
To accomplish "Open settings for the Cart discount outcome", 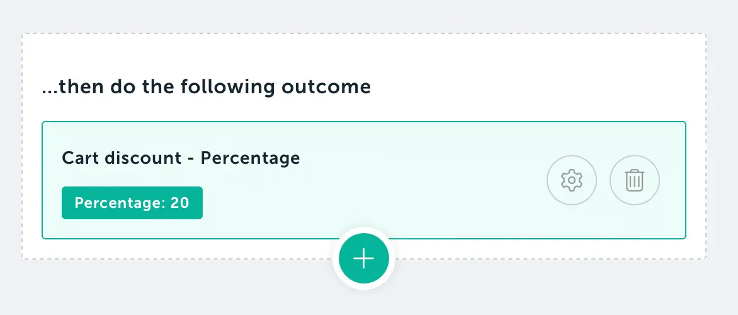I will click(x=571, y=180).
